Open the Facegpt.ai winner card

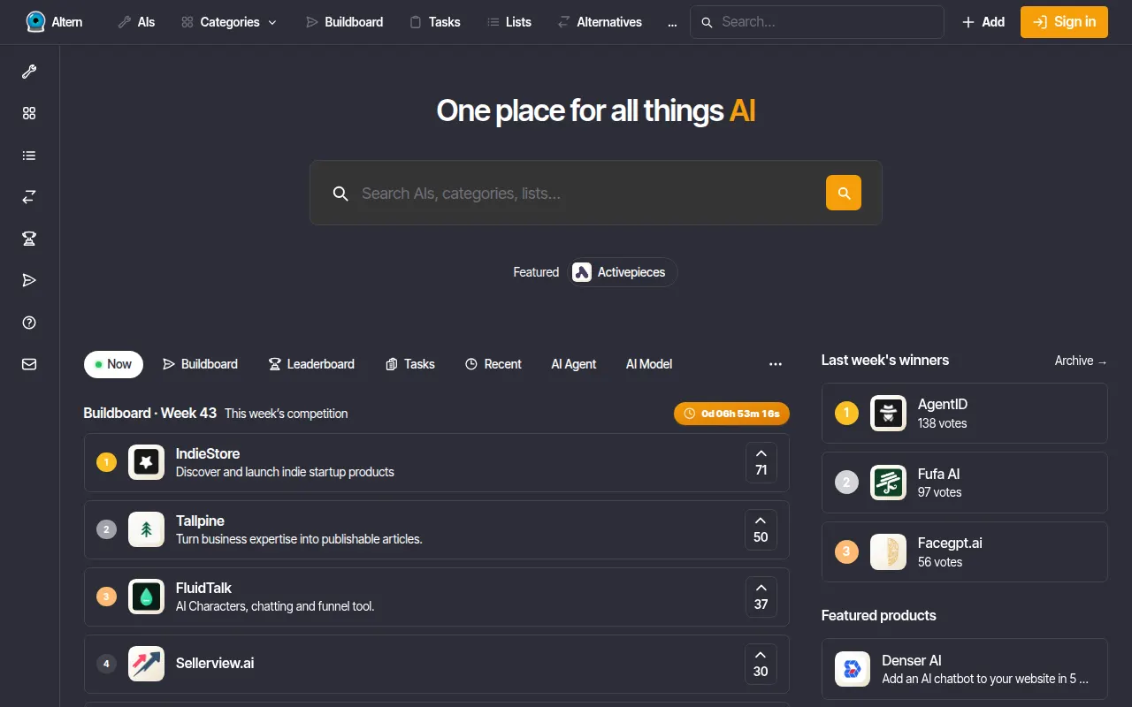click(964, 551)
